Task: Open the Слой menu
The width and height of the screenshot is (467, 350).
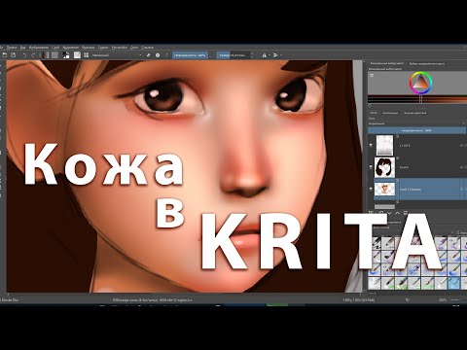Action: tap(55, 48)
